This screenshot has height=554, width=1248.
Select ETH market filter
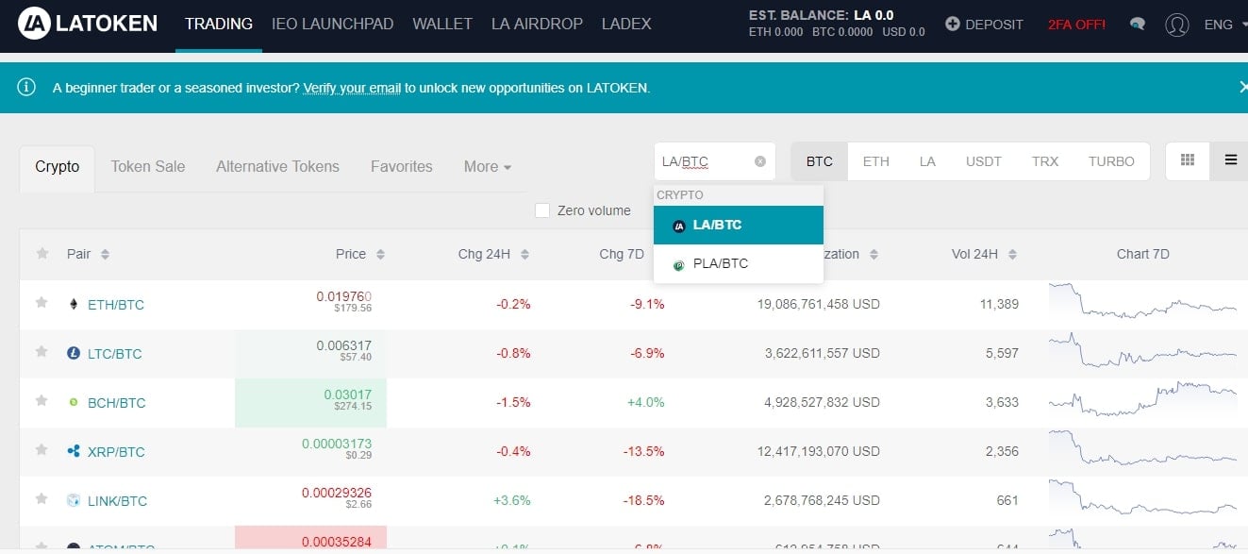876,161
